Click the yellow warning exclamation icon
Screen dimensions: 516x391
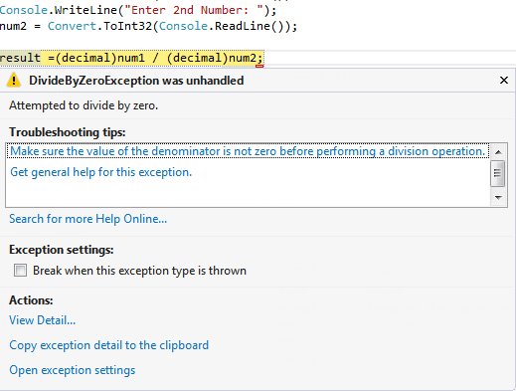pos(14,81)
